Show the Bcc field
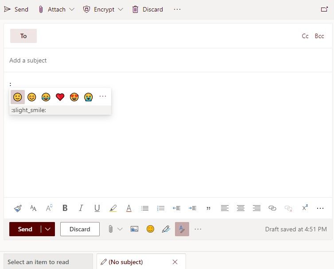This screenshot has width=334, height=269. 319,36
